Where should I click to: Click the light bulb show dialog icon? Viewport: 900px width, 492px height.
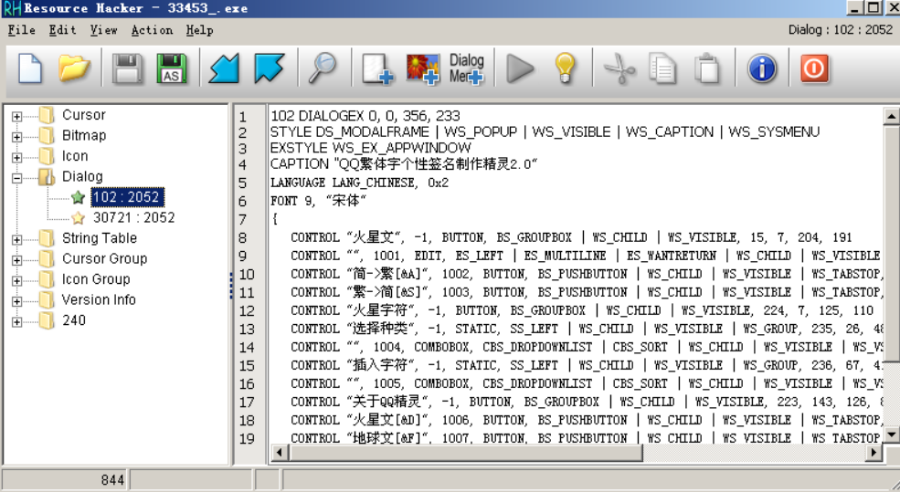[x=565, y=68]
